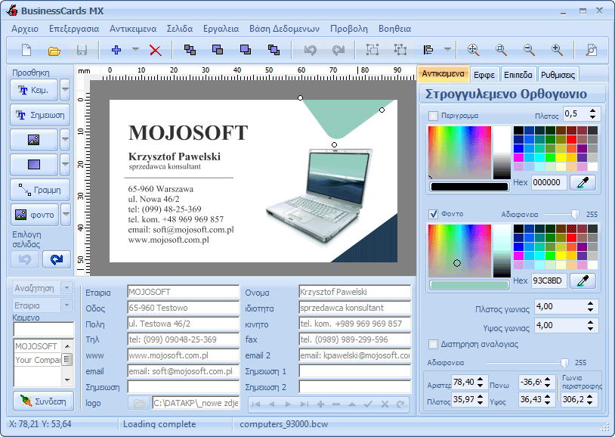Increase the Γωνια περιστροφης rotation value
615x437 pixels.
pyautogui.click(x=591, y=396)
